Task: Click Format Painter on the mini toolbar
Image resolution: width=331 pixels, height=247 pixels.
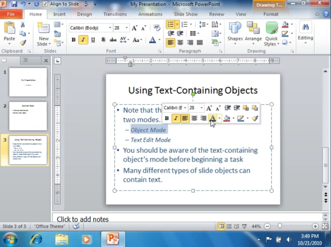Action: coord(255,118)
